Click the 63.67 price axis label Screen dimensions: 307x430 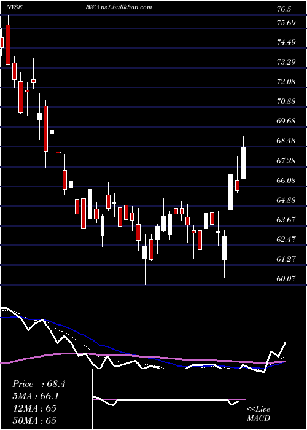pos(286,220)
